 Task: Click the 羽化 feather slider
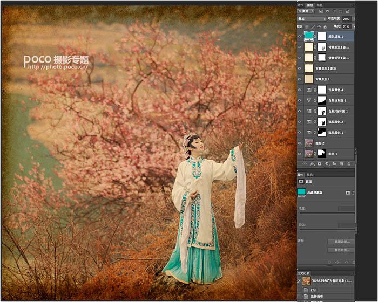pos(327,230)
